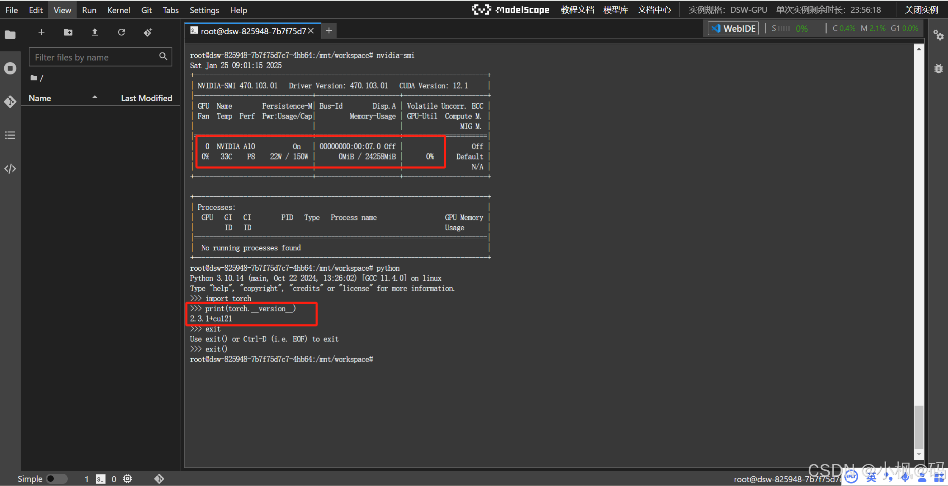
Task: Open the debugger bug icon panel
Action: [938, 69]
